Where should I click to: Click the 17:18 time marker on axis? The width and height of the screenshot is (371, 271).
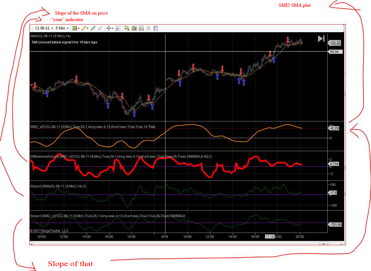click(x=270, y=237)
